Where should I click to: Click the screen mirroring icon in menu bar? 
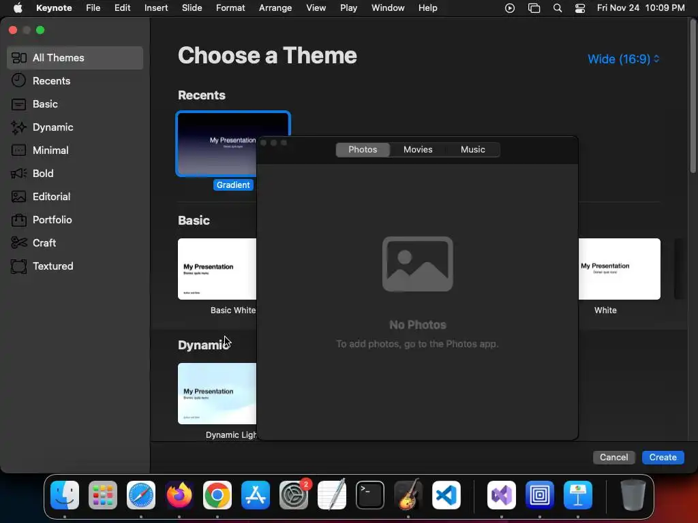point(534,8)
